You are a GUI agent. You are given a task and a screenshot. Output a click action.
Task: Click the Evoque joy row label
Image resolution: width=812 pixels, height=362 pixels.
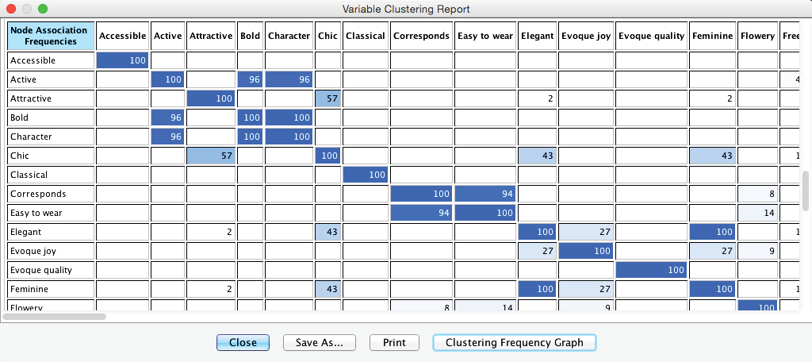[51, 251]
